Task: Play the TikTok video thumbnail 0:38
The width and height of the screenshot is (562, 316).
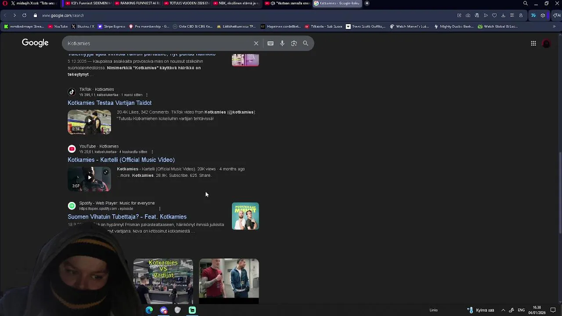Action: (89, 122)
